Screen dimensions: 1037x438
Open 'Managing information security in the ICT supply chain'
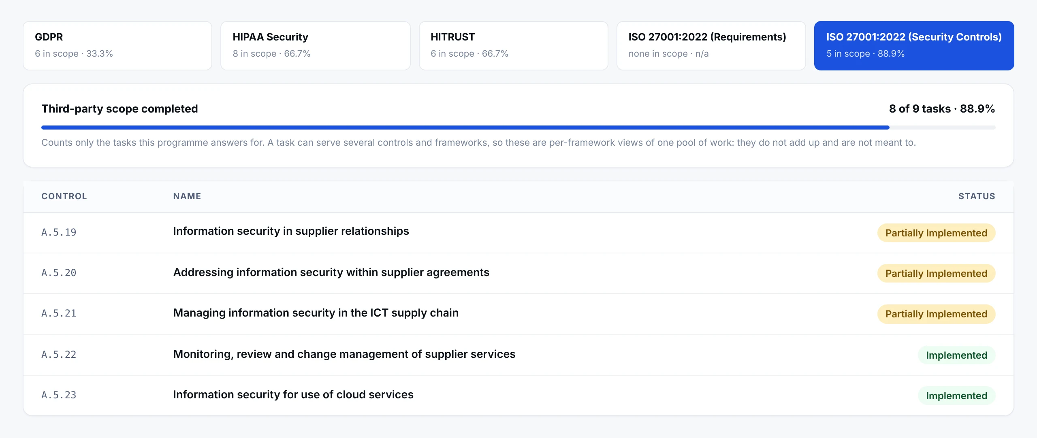[316, 313]
